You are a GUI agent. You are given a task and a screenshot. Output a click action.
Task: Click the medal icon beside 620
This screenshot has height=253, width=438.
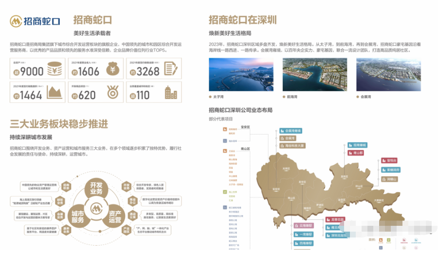112,92
